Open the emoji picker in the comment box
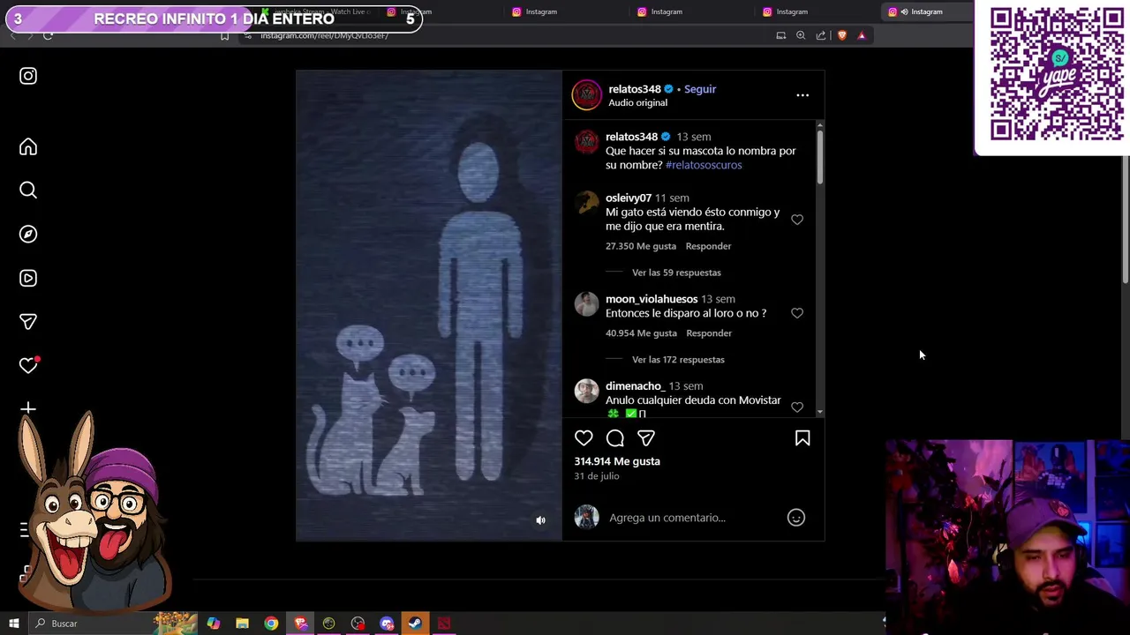The image size is (1130, 635). pos(796,518)
